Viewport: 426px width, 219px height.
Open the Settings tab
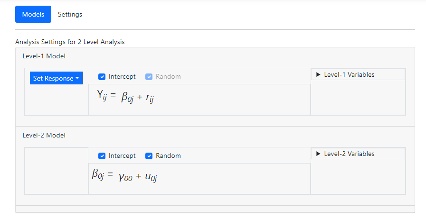pos(70,14)
